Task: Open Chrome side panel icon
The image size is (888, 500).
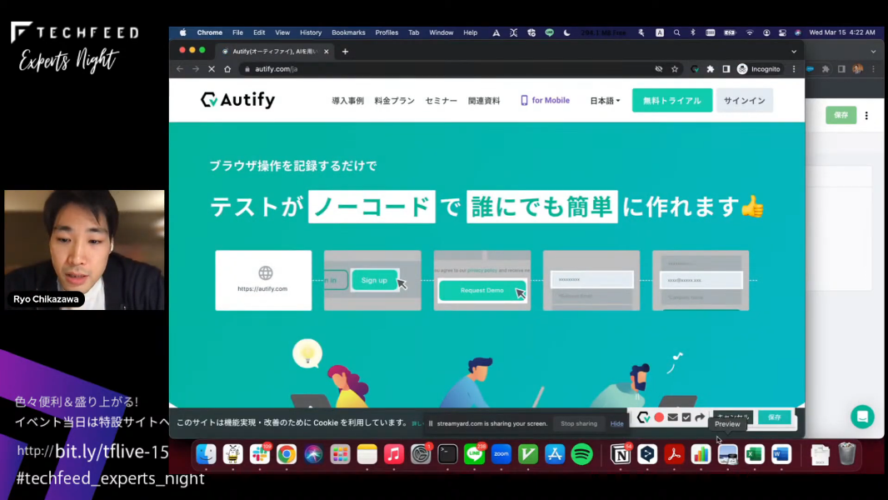Action: click(726, 69)
